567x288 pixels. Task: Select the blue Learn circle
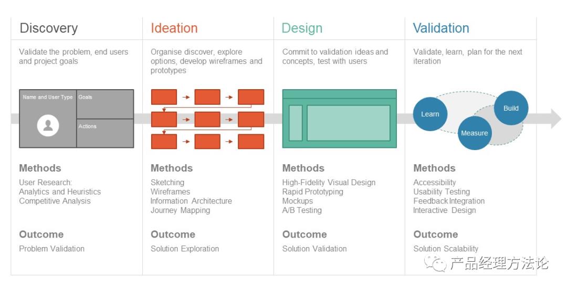tap(430, 114)
